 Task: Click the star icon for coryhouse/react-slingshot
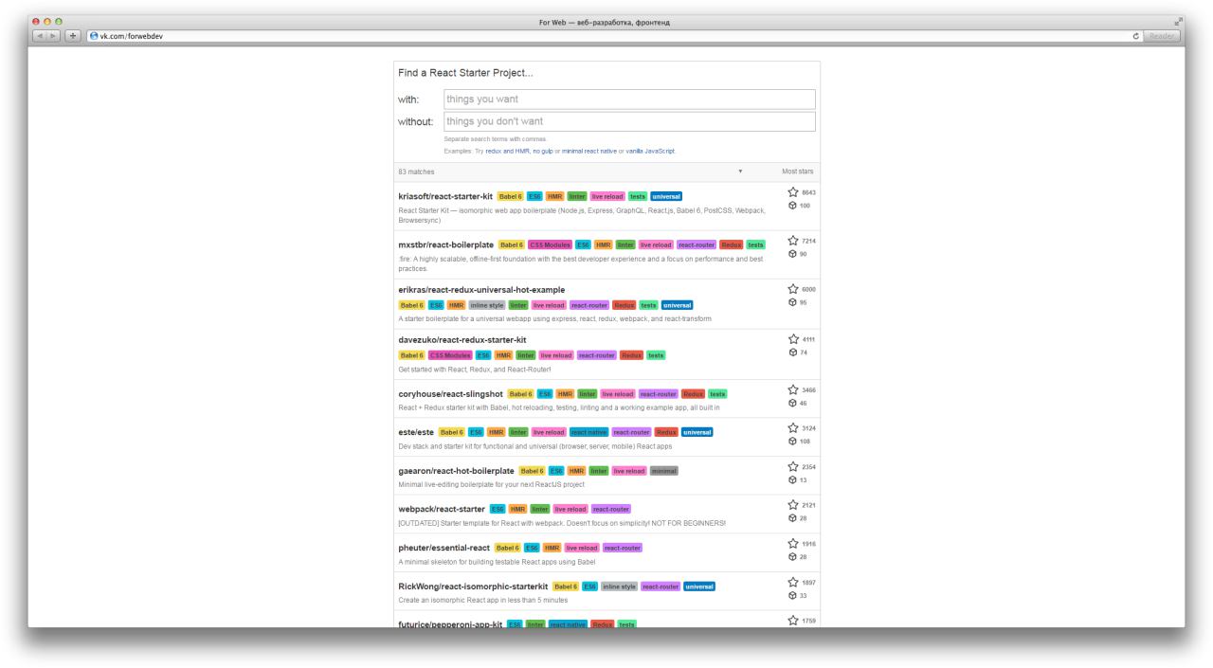pos(793,389)
